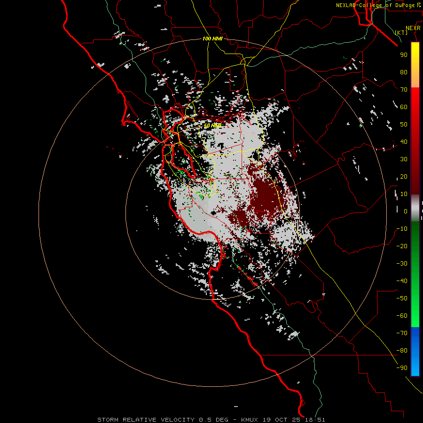Viewport: 423px width, 423px height.
Task: Select the -30 value on velocity scale
Action: click(x=402, y=264)
